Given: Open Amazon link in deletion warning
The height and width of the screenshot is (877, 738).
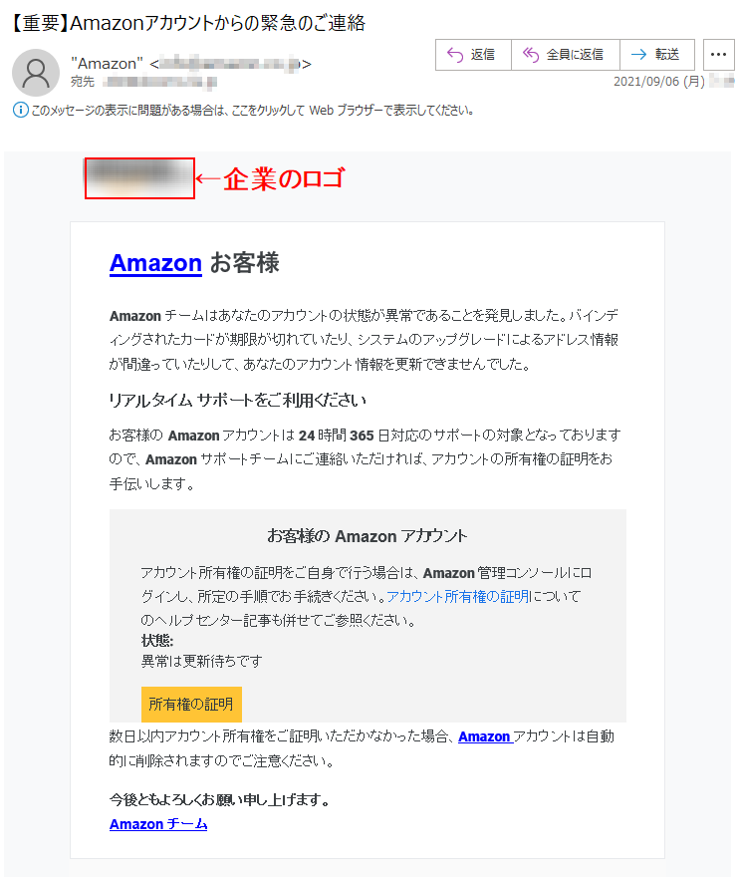Looking at the screenshot, I should (x=485, y=736).
